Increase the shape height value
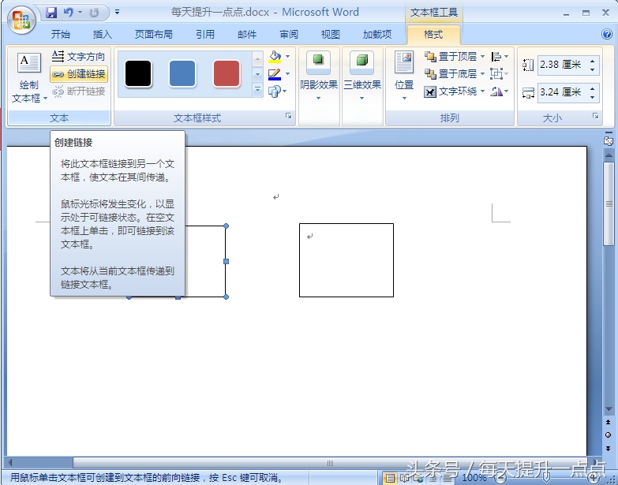 coord(593,61)
